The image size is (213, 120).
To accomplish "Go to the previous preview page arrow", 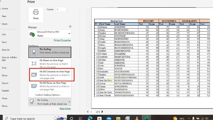I will coord(88,112).
